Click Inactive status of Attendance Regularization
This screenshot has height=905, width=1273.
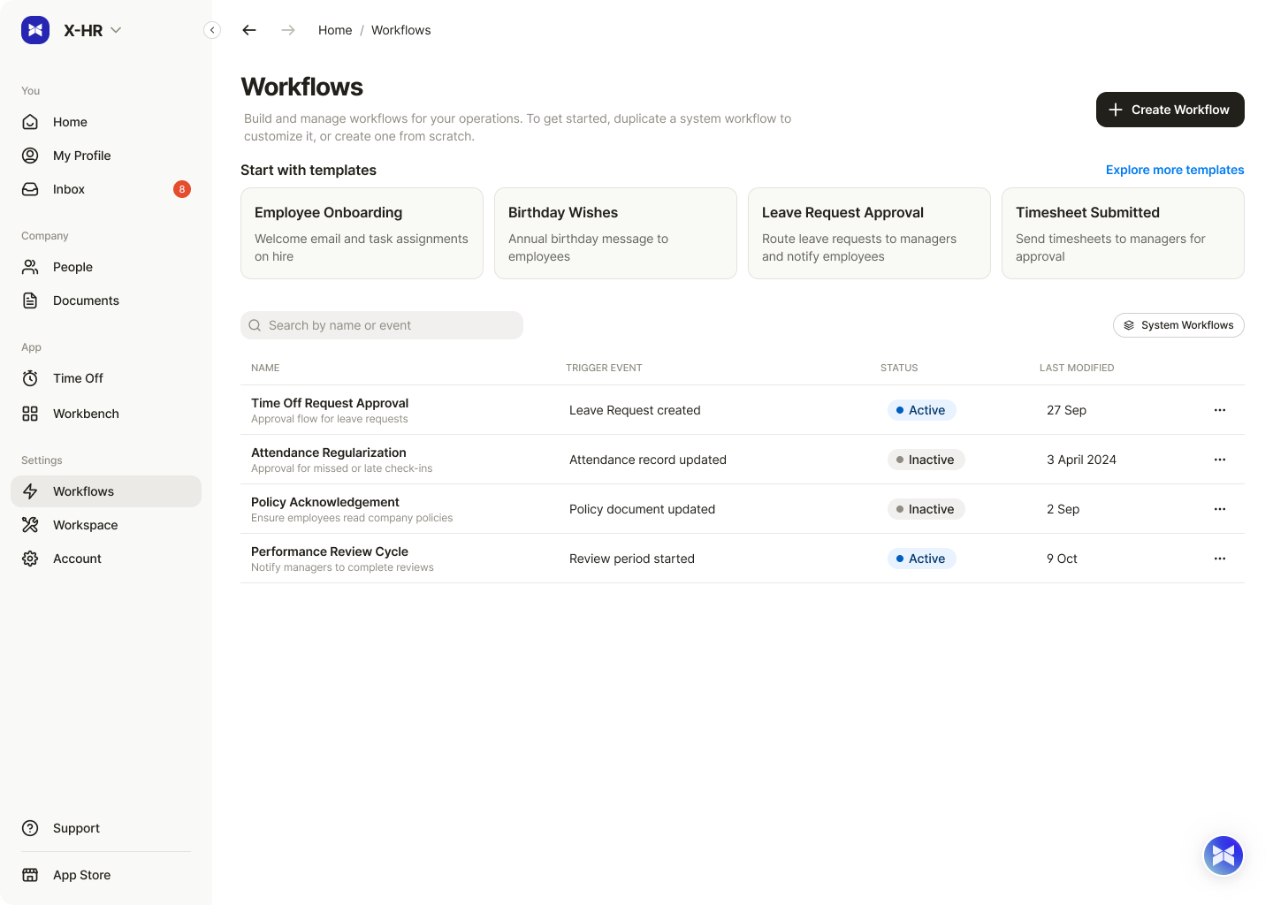tap(926, 460)
